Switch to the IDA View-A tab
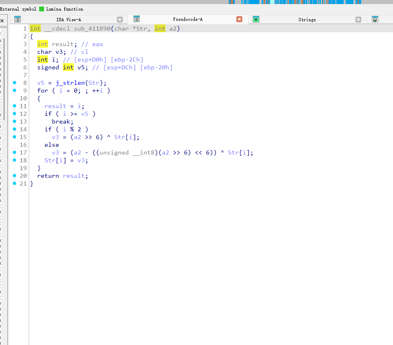 coord(68,20)
